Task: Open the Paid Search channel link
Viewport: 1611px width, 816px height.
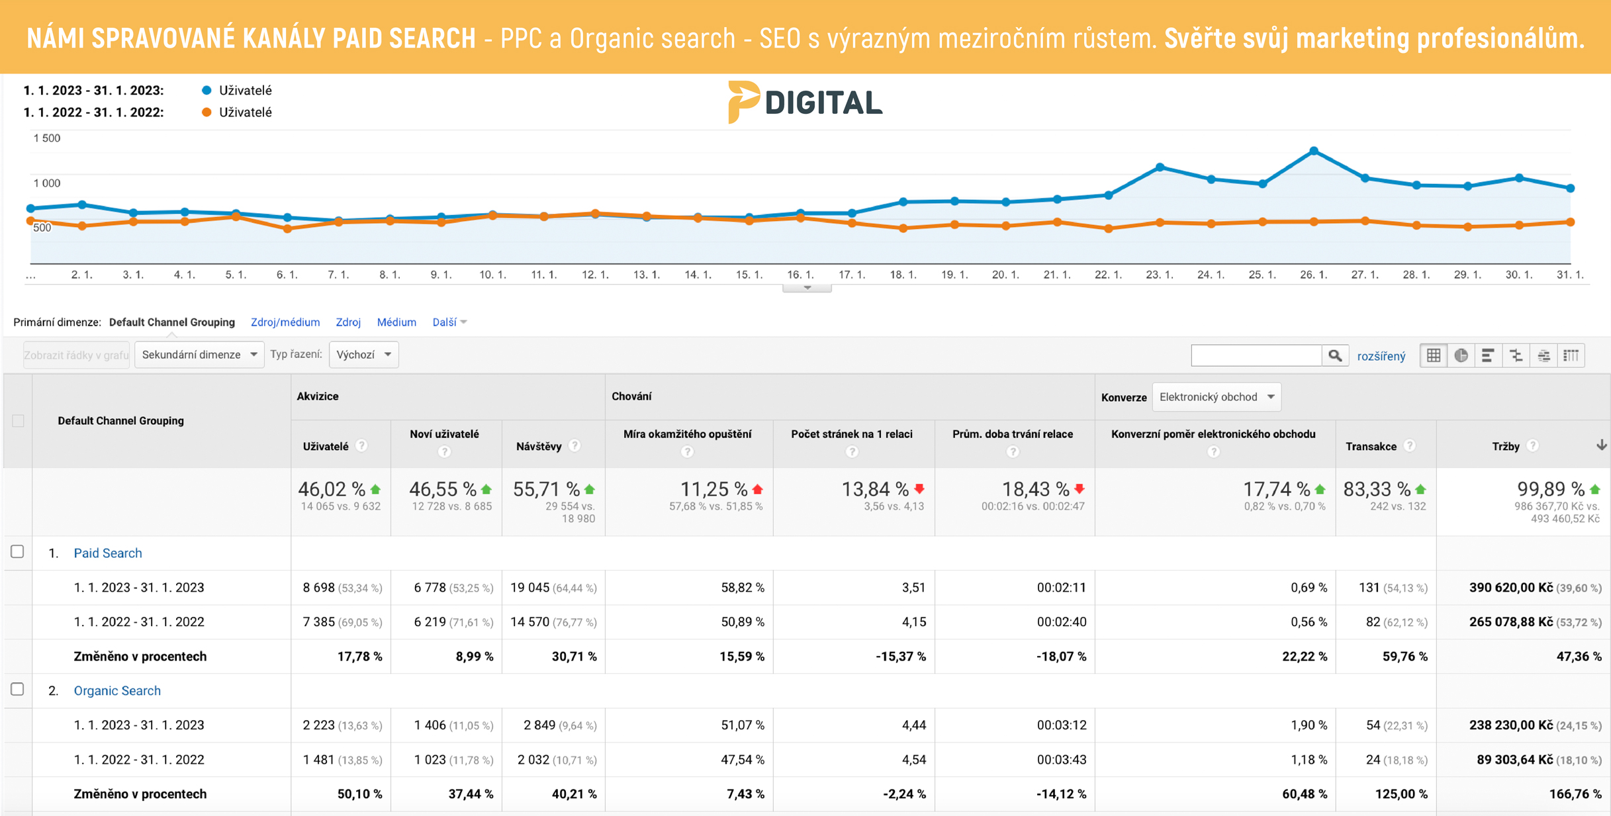Action: tap(108, 553)
